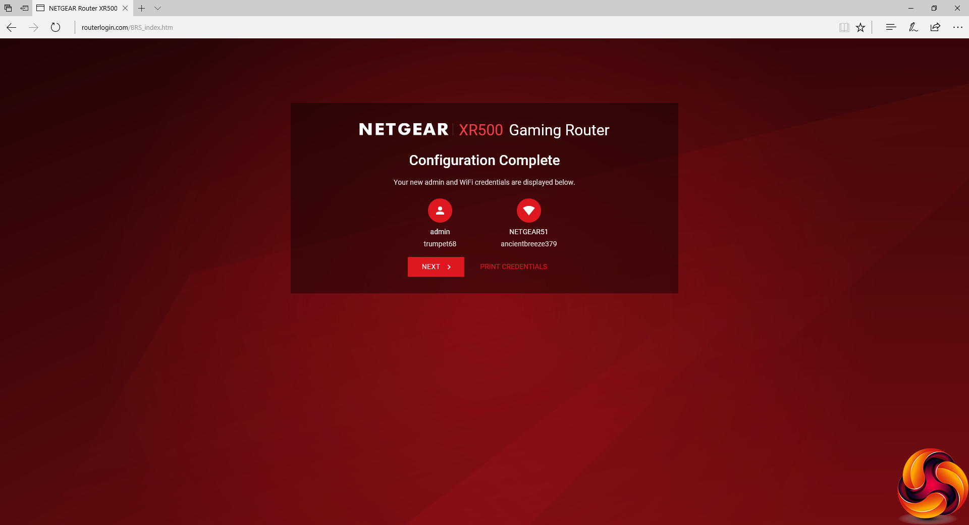Viewport: 969px width, 525px height.
Task: Click the address bar with routerlogin.com URL
Action: (454, 27)
